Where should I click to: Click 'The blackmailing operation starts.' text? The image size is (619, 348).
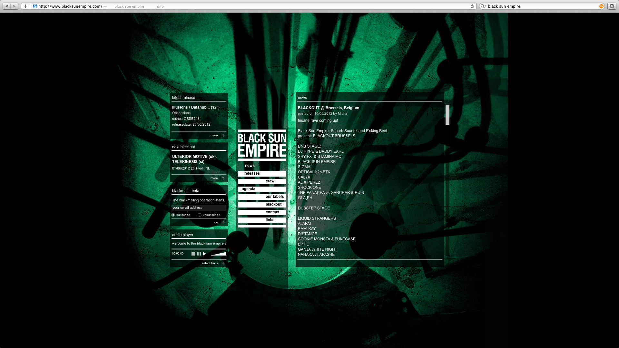click(199, 200)
